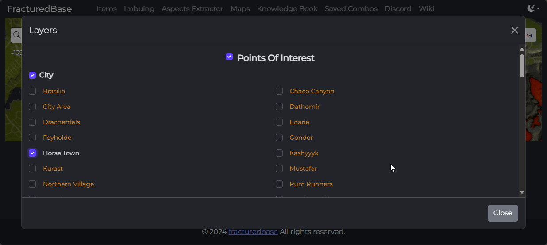Click the dark mode moon icon

point(531,8)
